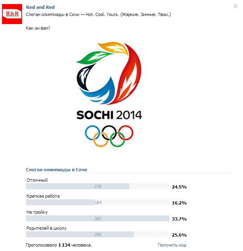Open the Red and Red profile link
The width and height of the screenshot is (243, 251).
click(x=41, y=7)
